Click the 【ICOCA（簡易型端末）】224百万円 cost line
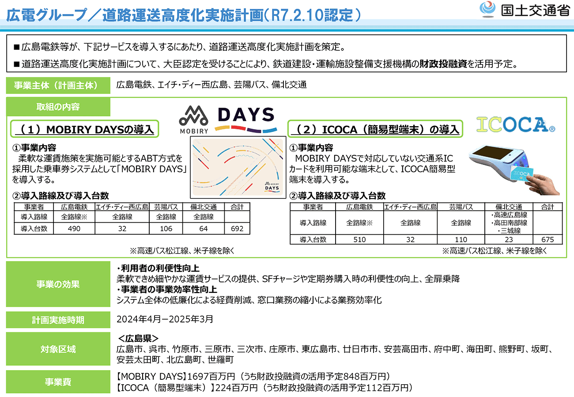 point(265,388)
